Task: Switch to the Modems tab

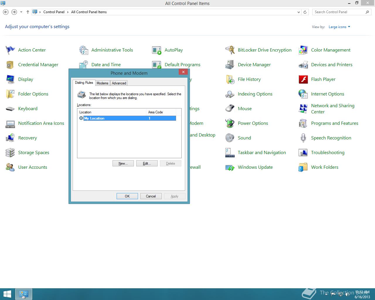Action: pos(103,83)
